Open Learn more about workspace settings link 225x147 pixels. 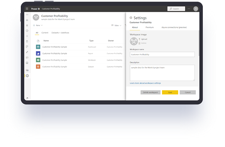point(145,83)
